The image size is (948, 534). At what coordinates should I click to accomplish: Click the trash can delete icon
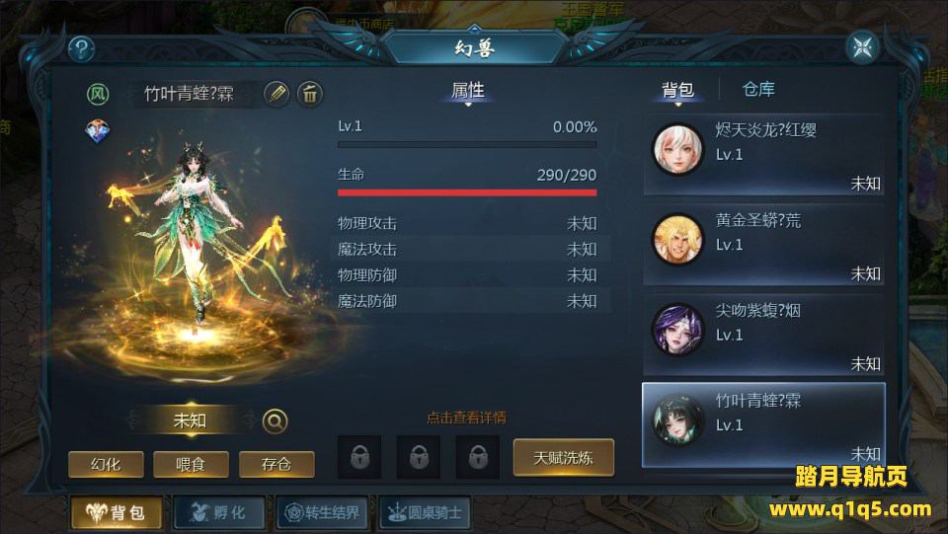310,94
